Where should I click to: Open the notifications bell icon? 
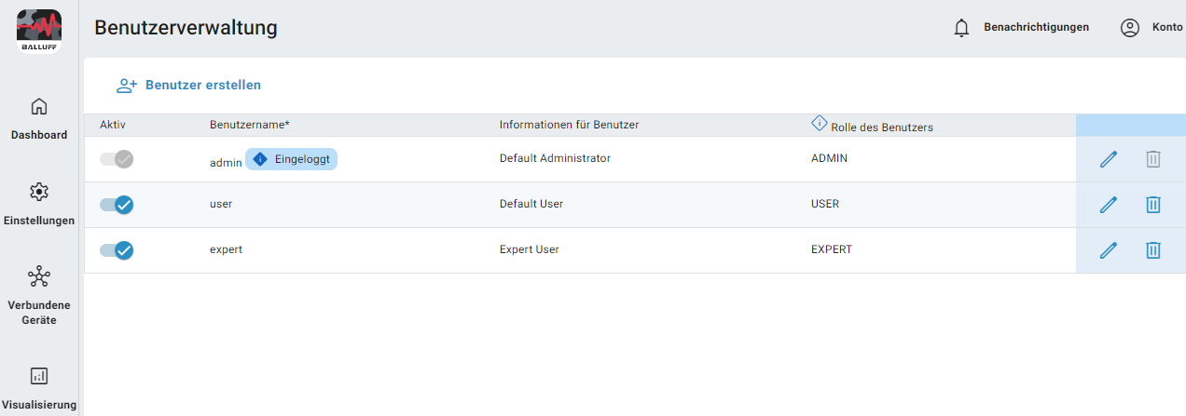[962, 28]
